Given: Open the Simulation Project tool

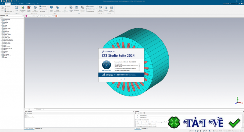Looking at the screenshot, I should pyautogui.click(x=23, y=8).
